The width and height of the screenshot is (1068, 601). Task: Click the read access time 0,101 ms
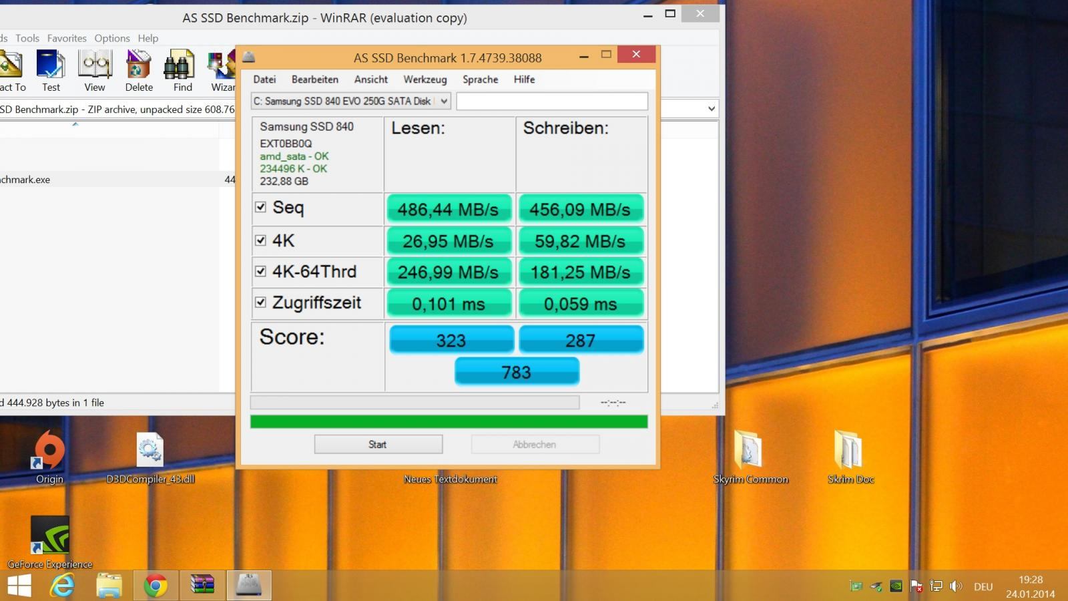[449, 303]
